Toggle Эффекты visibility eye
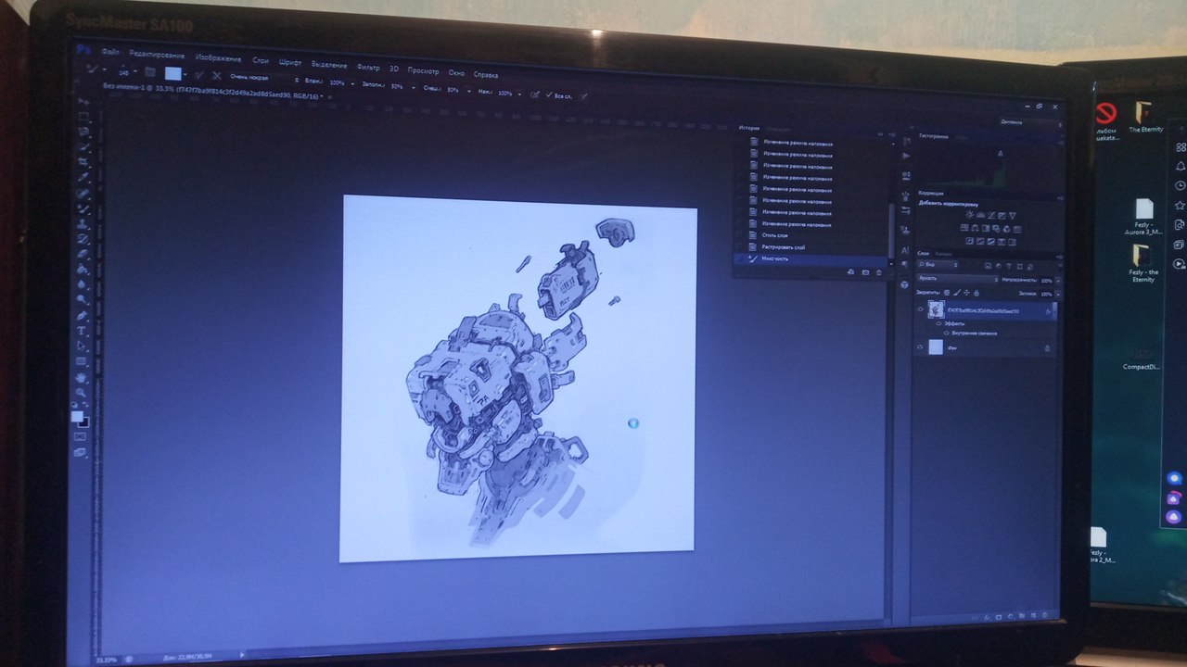The image size is (1187, 667). click(x=938, y=323)
